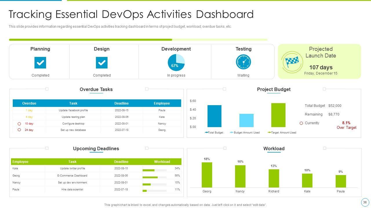Click the "8.1%" over target figure
Screen dimensions: 371x208
pos(346,123)
